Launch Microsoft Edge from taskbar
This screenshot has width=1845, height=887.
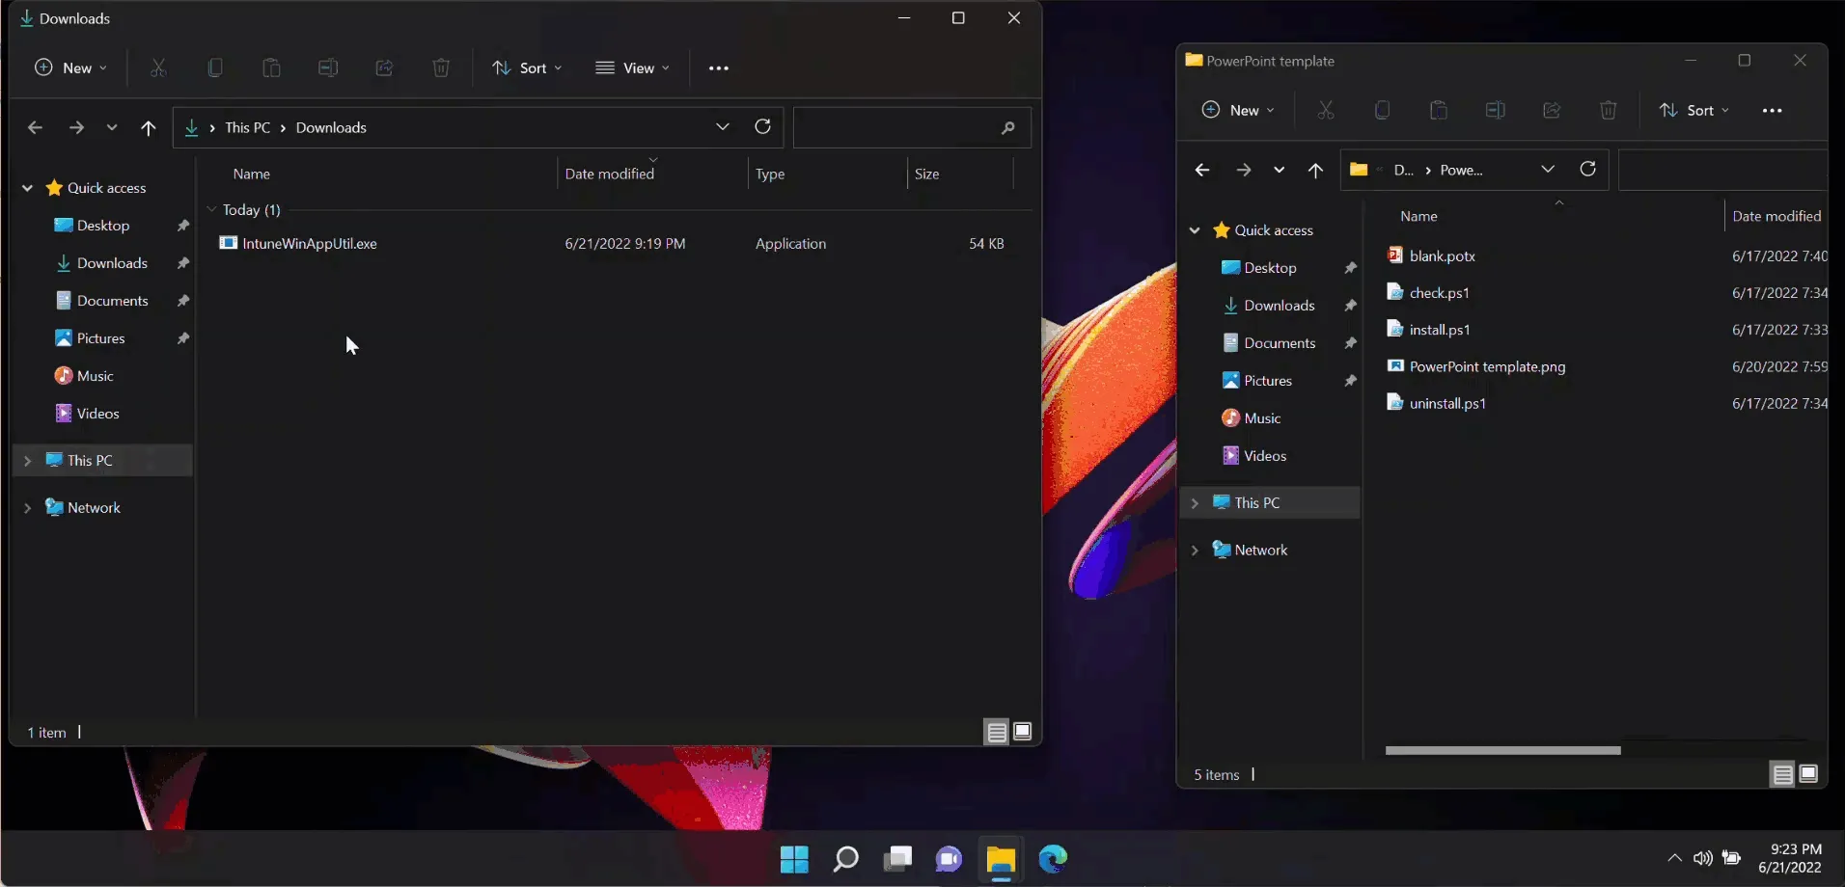(x=1053, y=858)
